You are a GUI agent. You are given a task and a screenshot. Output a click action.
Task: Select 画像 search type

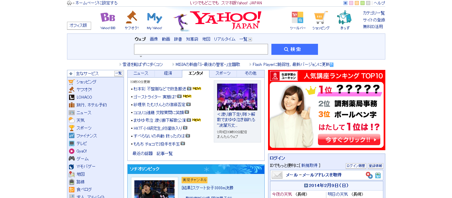pos(154,39)
